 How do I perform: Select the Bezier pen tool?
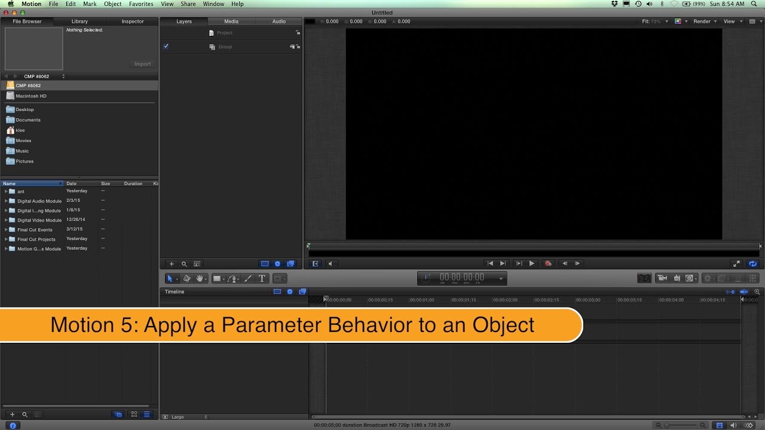[233, 278]
